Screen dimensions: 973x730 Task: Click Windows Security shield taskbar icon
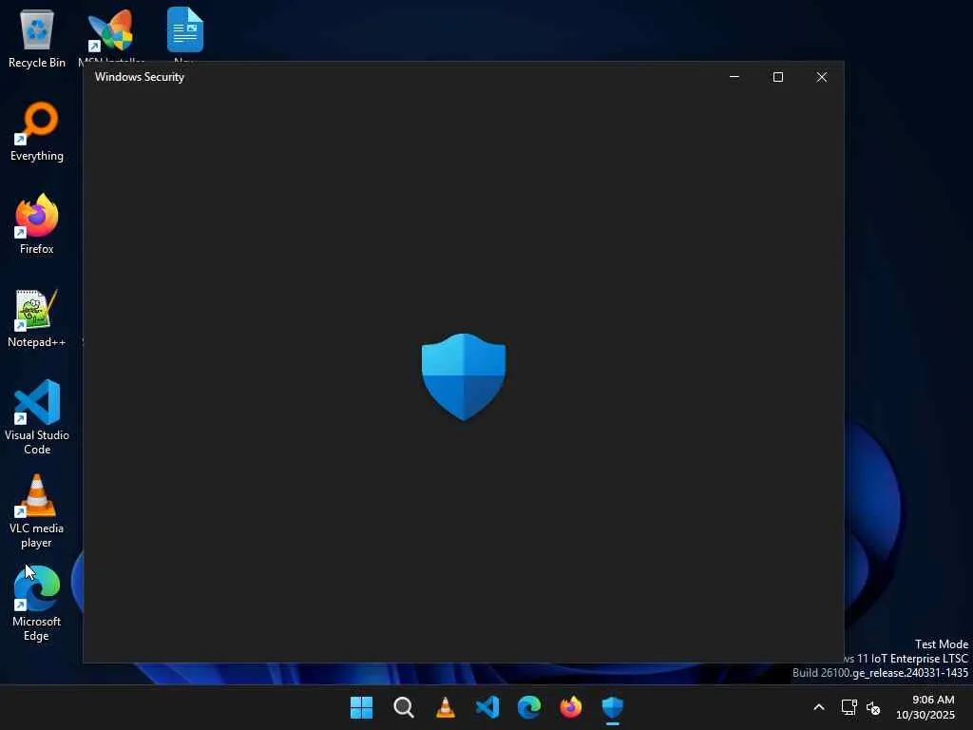coord(613,707)
